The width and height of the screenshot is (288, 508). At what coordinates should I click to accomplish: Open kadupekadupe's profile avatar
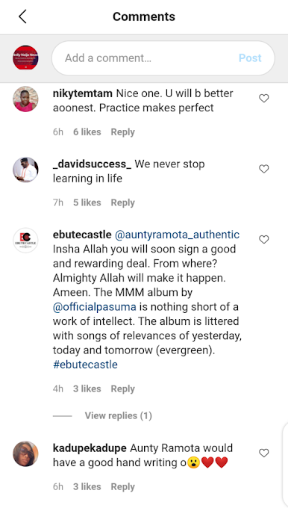[25, 453]
